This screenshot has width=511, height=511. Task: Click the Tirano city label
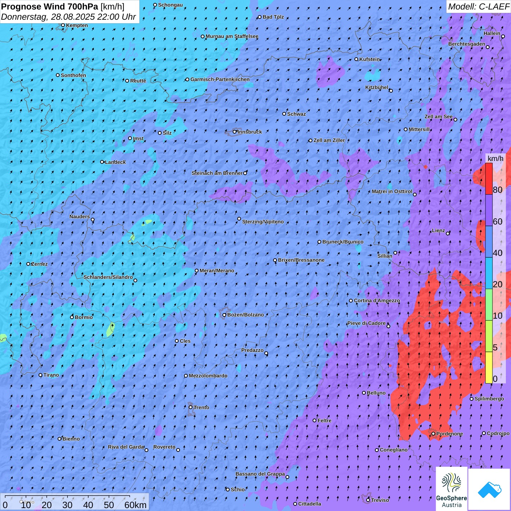tap(51, 375)
